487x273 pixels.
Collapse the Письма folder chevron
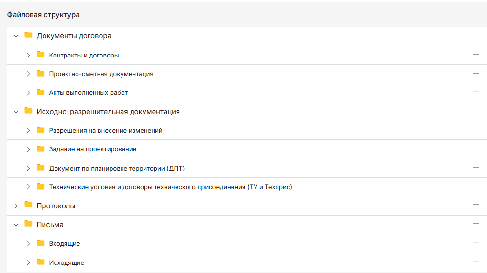pyautogui.click(x=16, y=225)
